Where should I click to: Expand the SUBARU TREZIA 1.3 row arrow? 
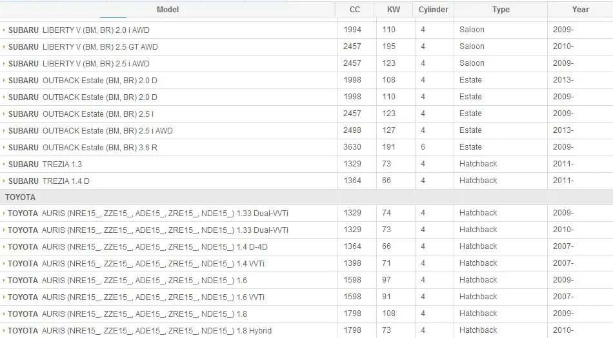[4, 164]
